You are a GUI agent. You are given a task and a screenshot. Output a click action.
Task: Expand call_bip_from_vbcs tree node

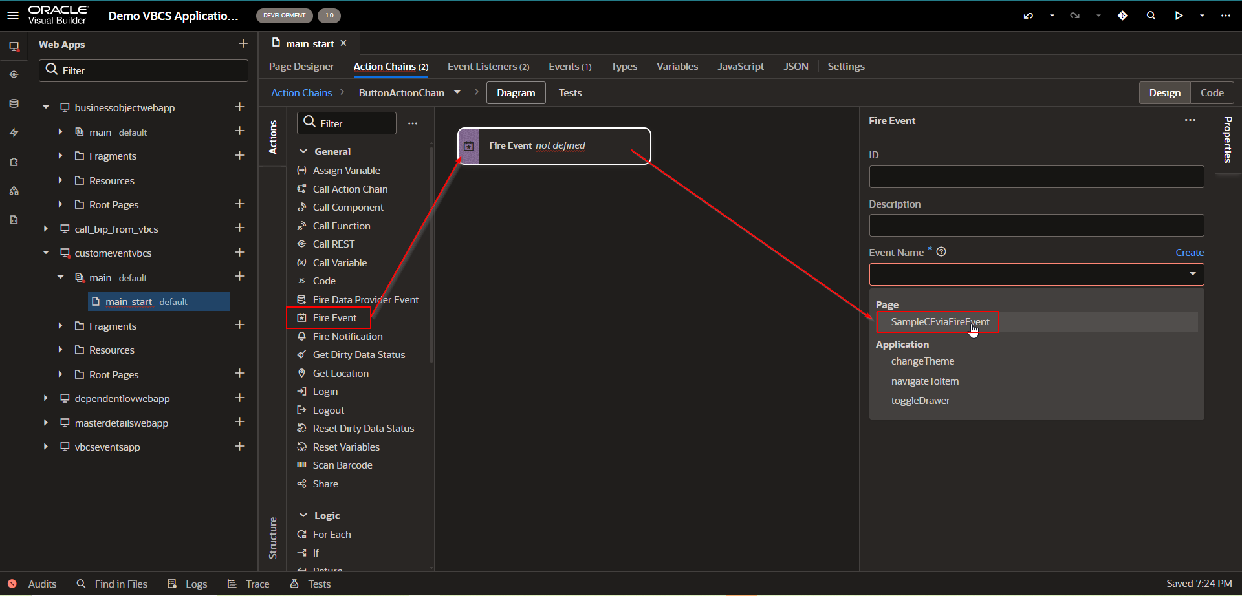pos(45,229)
